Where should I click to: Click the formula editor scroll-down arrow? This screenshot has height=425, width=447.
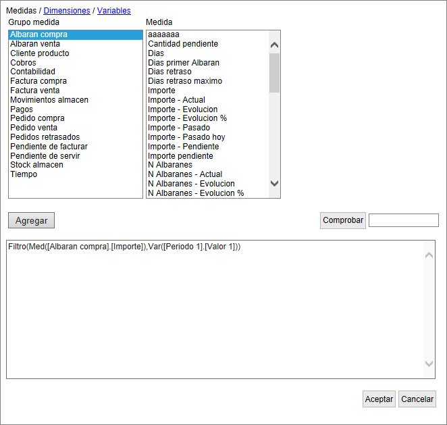(x=429, y=364)
